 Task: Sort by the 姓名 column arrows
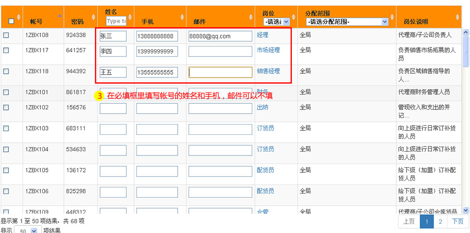coord(130,17)
